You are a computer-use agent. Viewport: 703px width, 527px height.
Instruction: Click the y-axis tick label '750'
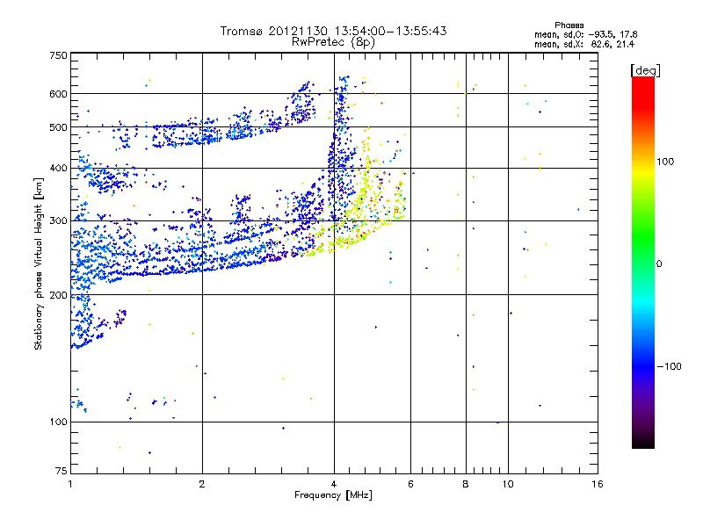click(x=58, y=55)
